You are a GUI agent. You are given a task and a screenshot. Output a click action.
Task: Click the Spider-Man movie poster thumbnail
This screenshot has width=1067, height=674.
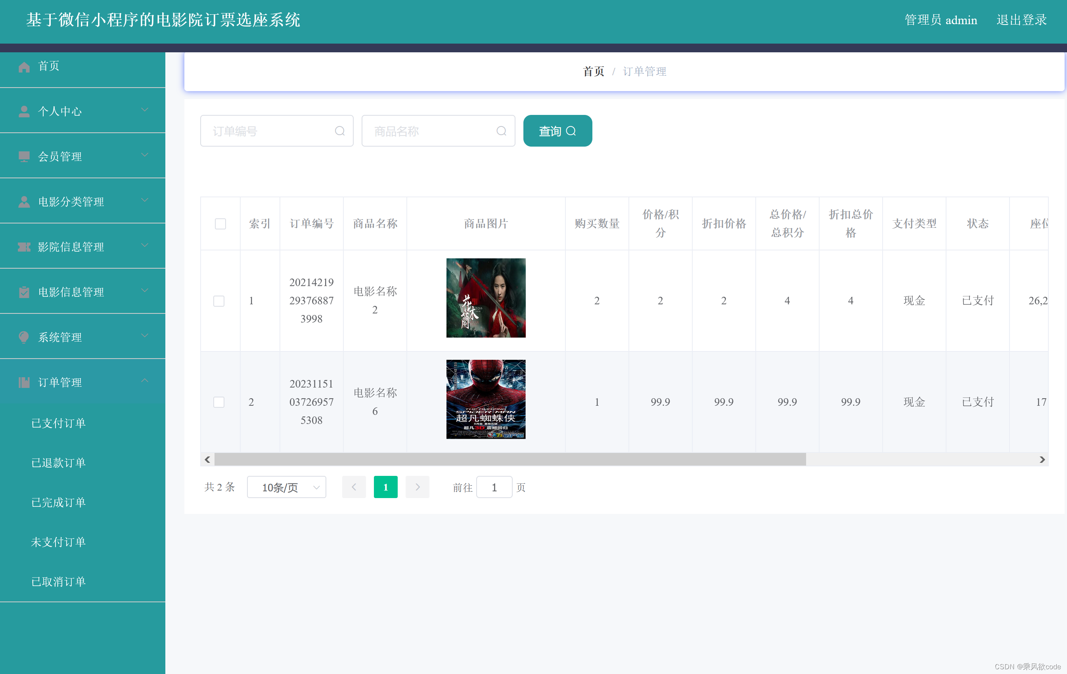[486, 399]
